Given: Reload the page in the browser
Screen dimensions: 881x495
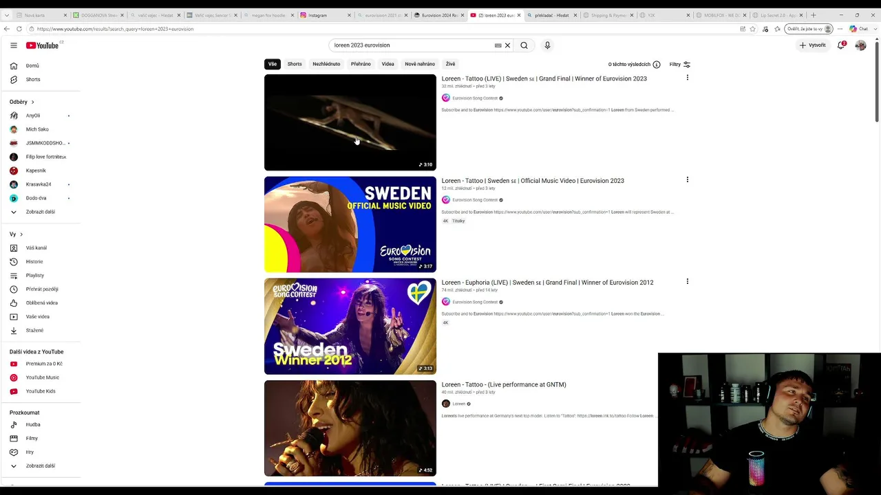Looking at the screenshot, I should point(19,29).
